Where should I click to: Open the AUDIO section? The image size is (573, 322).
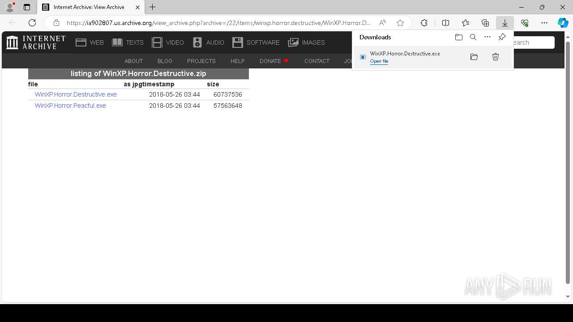tap(208, 42)
